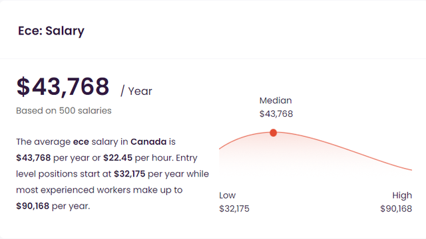Click the bold $90,168 in the paragraph
426x239 pixels.
tap(33, 206)
